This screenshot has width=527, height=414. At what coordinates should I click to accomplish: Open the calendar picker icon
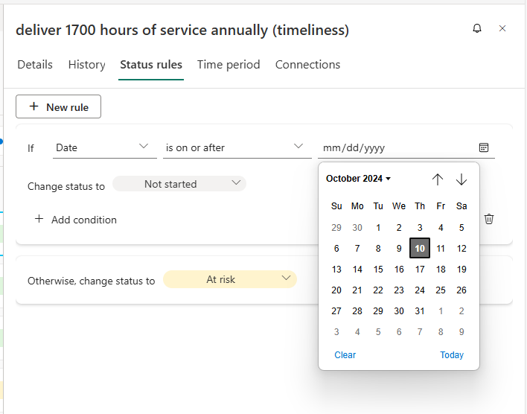click(484, 147)
